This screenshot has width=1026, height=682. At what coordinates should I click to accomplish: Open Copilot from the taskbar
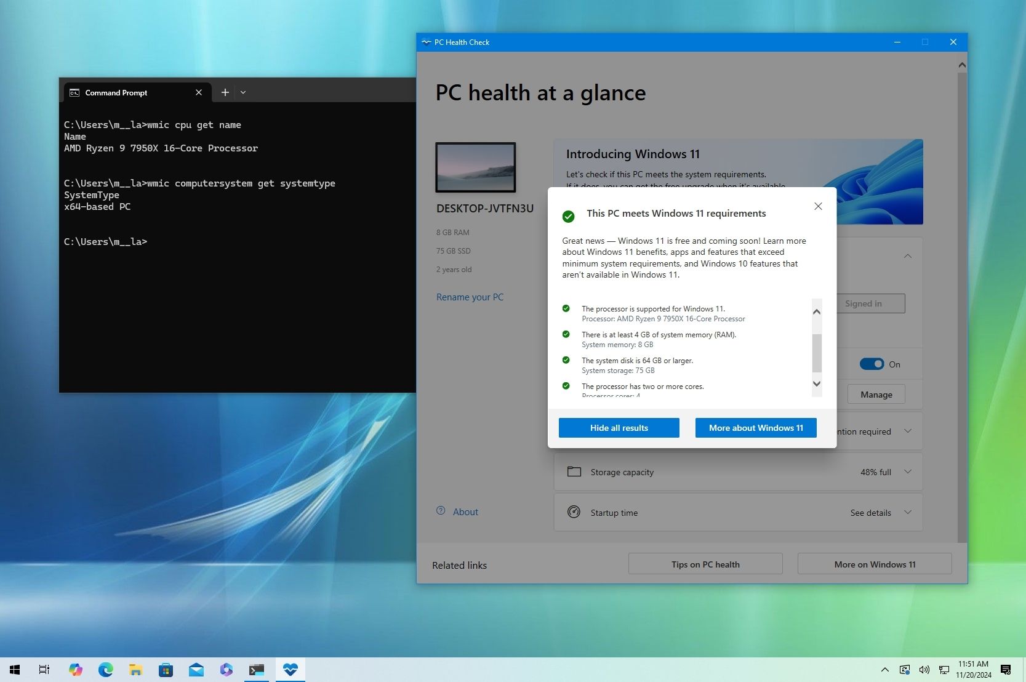coord(76,670)
